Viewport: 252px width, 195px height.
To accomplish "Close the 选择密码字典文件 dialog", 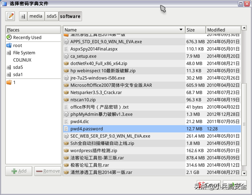I will click(247, 3).
